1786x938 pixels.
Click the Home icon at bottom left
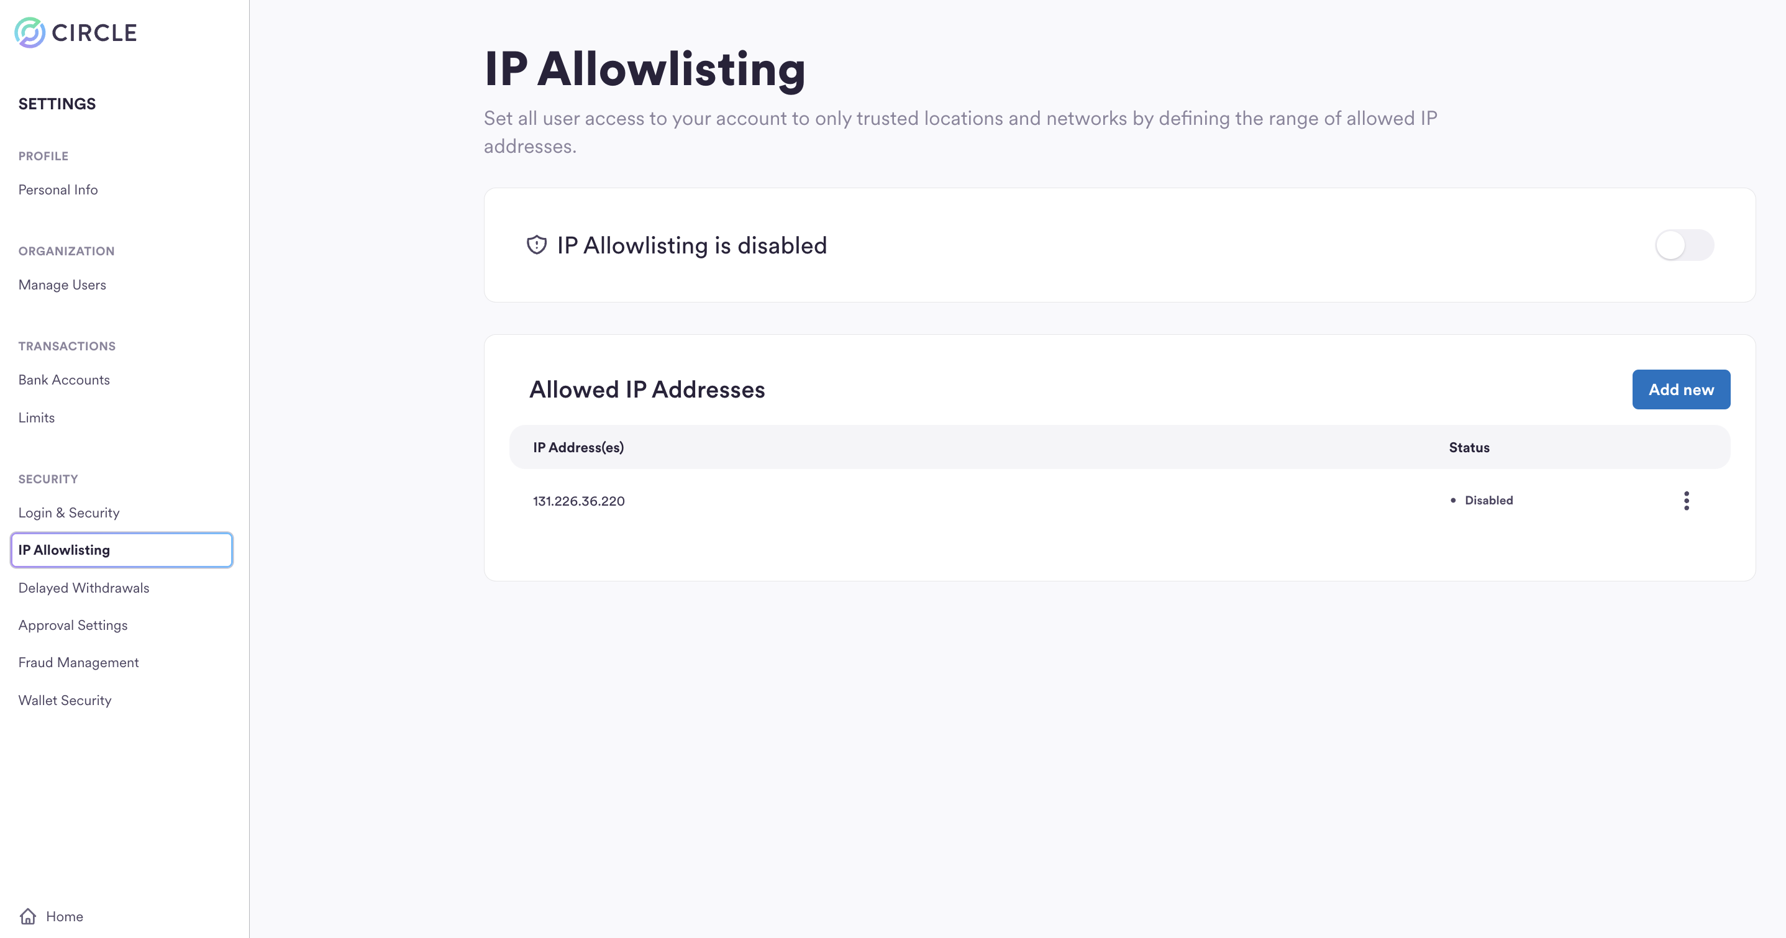click(x=28, y=916)
